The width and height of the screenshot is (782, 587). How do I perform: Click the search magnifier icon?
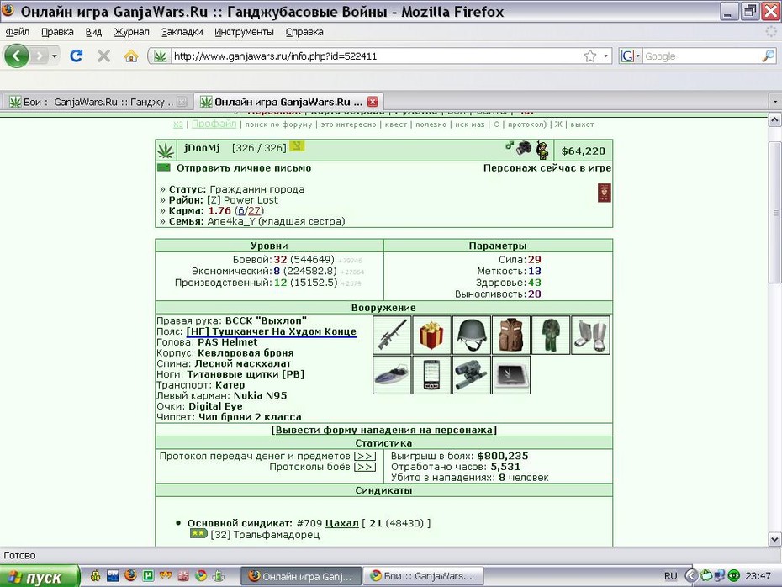[769, 56]
